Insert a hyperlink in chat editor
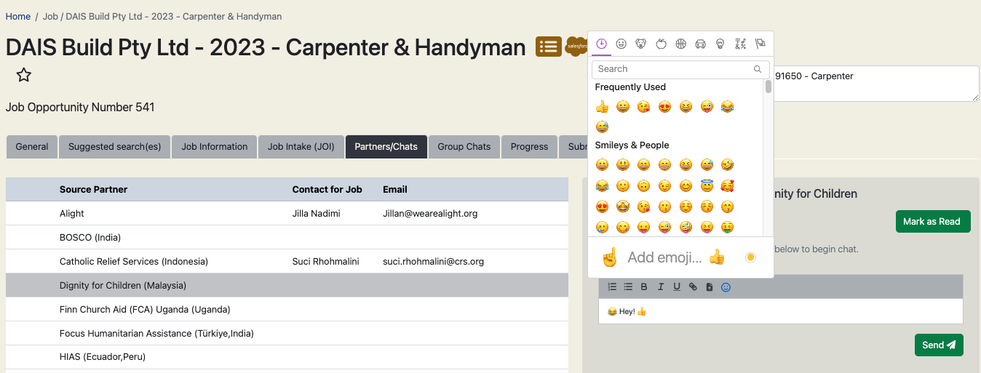Screen dimensions: 981x373 pyautogui.click(x=693, y=287)
